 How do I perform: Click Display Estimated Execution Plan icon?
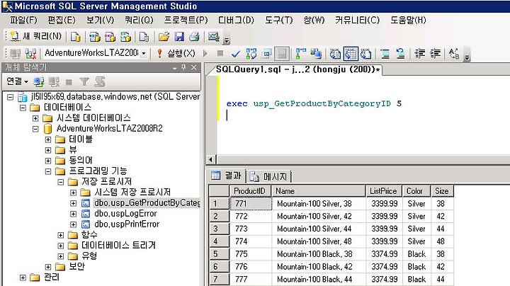coord(251,54)
